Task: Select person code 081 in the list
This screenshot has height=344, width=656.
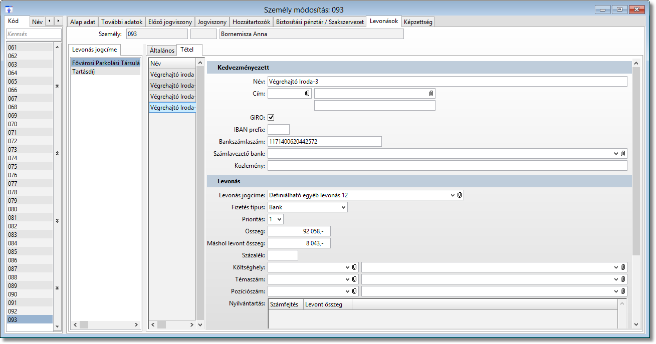Action: click(29, 218)
